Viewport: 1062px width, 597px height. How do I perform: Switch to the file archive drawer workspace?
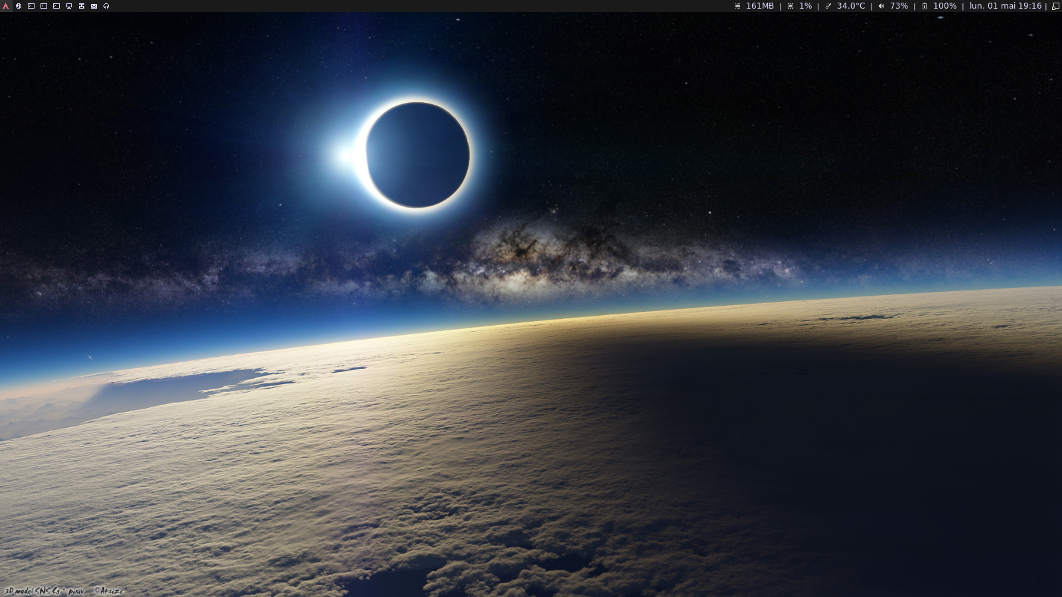coord(82,6)
